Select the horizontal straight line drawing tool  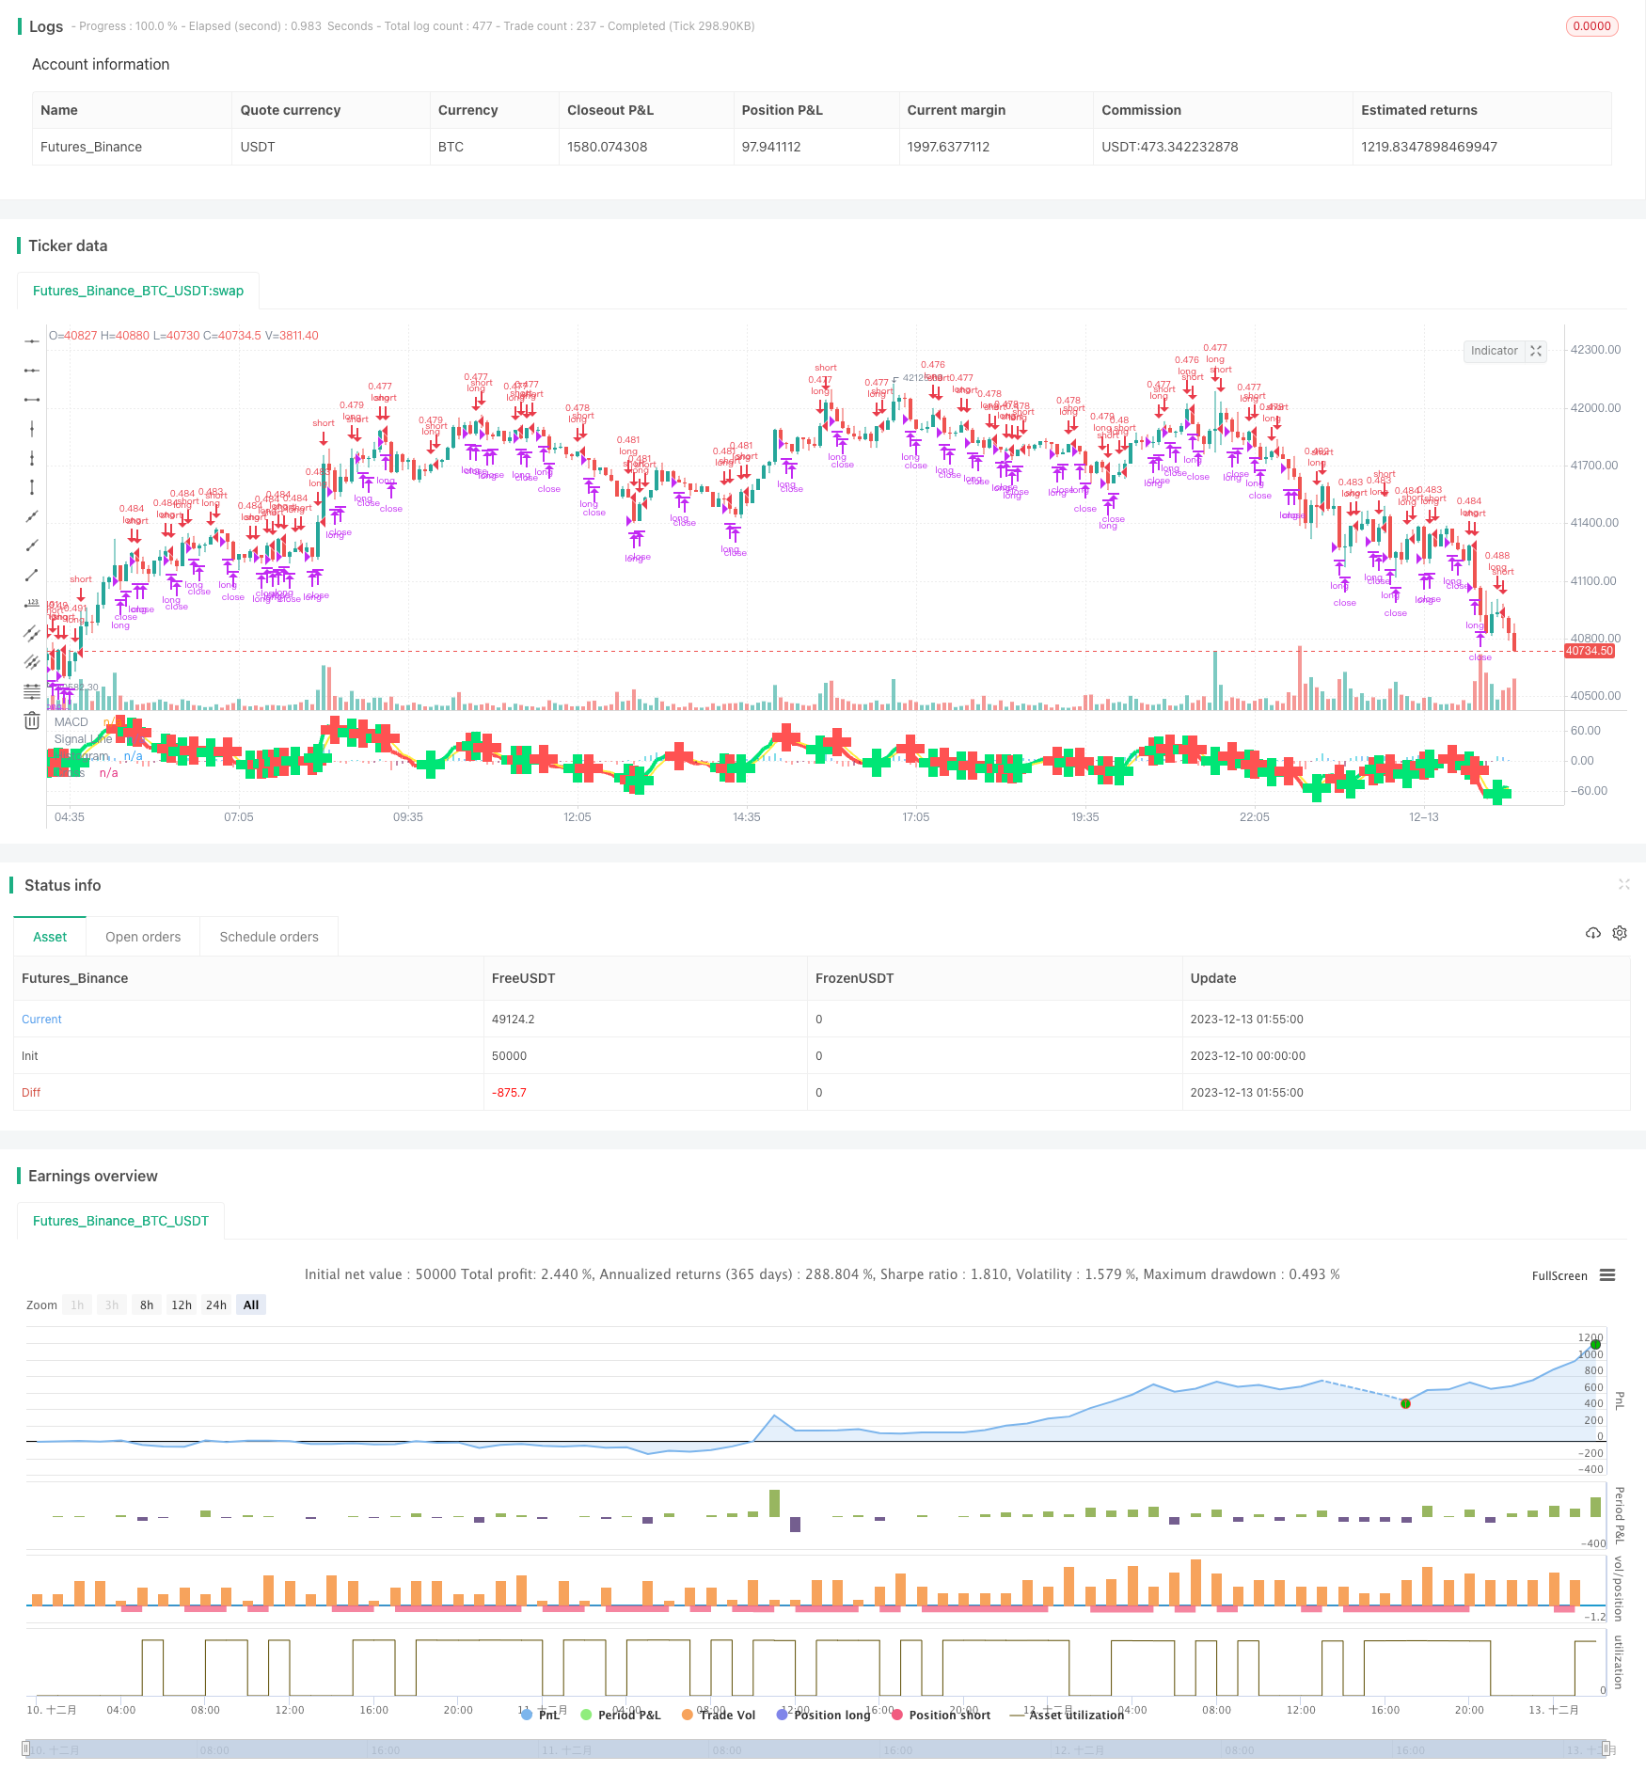[32, 341]
